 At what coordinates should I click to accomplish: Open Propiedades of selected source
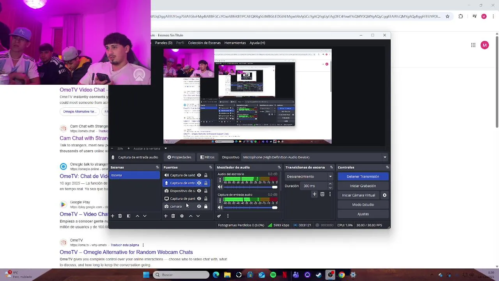click(x=179, y=157)
